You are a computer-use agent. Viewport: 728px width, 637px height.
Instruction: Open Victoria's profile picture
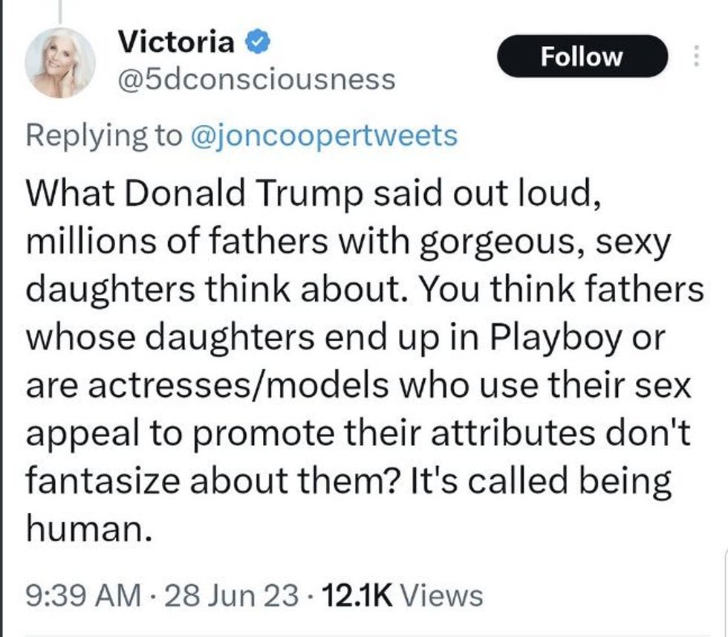click(x=59, y=64)
